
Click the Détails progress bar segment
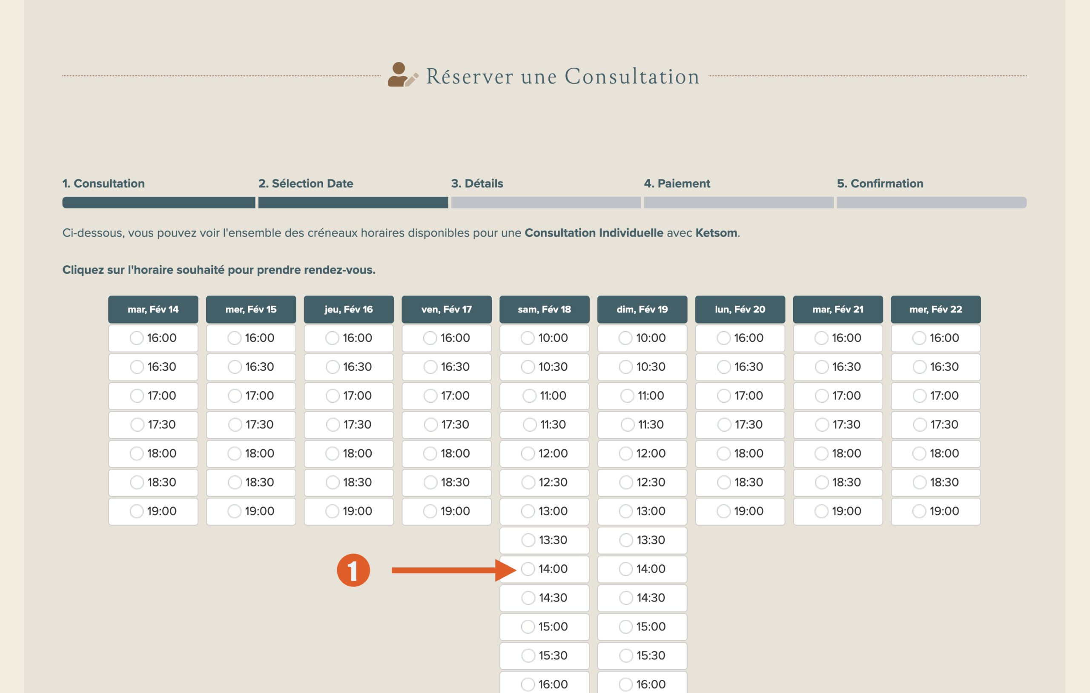click(546, 202)
